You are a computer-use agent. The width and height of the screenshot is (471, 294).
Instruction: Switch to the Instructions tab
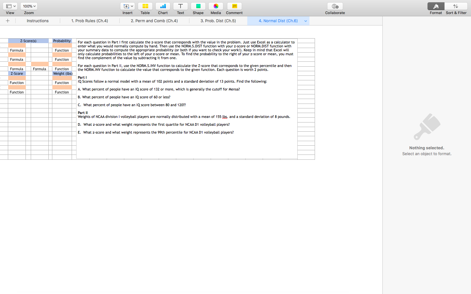37,21
